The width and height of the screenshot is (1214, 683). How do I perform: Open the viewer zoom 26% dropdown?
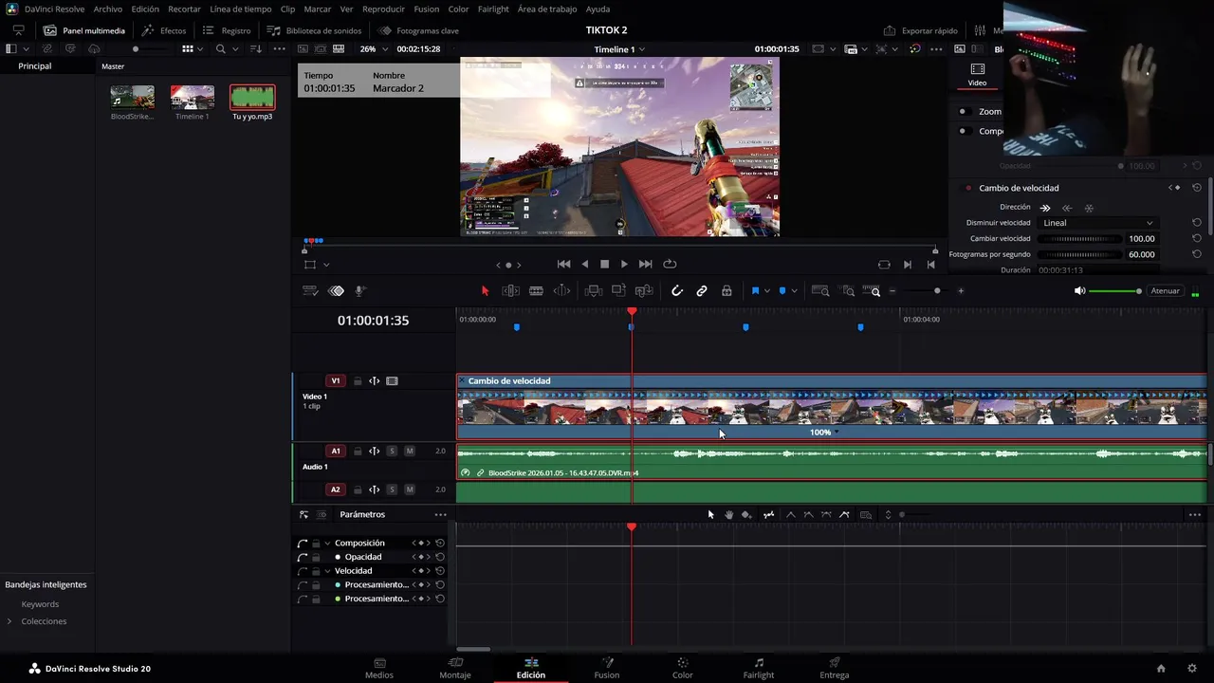pyautogui.click(x=374, y=48)
